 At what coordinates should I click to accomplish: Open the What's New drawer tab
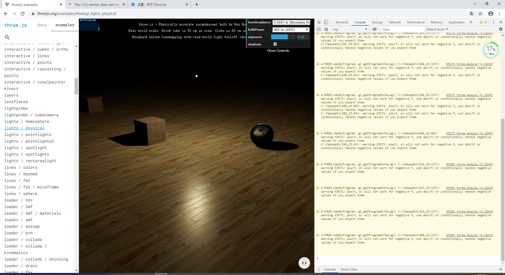pos(349,269)
